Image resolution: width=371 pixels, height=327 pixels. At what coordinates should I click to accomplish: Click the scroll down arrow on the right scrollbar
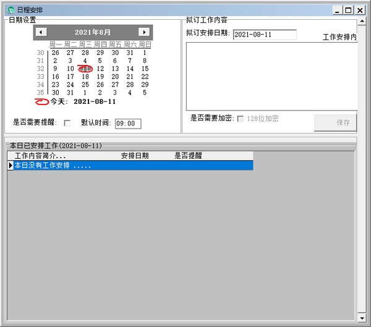pos(362,318)
